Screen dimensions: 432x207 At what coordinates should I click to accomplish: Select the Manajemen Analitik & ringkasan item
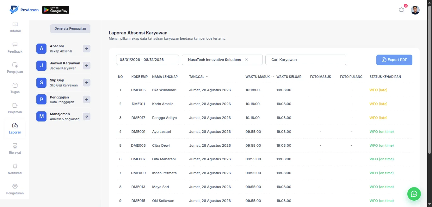tap(63, 116)
